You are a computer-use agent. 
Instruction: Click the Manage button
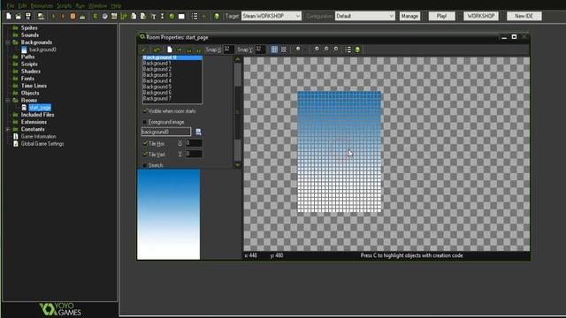point(409,16)
